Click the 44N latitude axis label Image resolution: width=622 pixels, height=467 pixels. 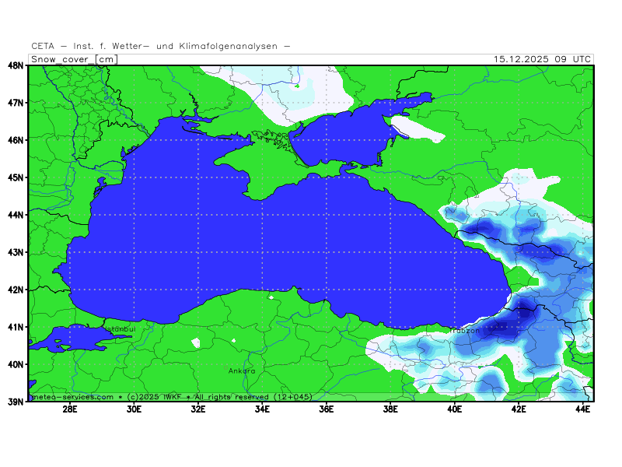[15, 215]
